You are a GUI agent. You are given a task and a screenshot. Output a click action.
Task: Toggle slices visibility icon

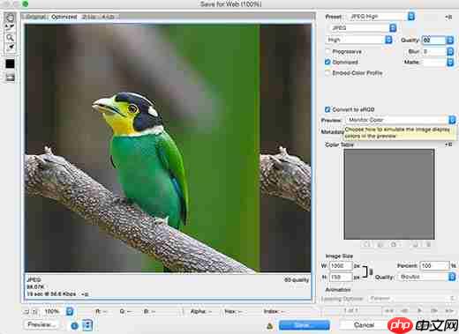point(10,78)
